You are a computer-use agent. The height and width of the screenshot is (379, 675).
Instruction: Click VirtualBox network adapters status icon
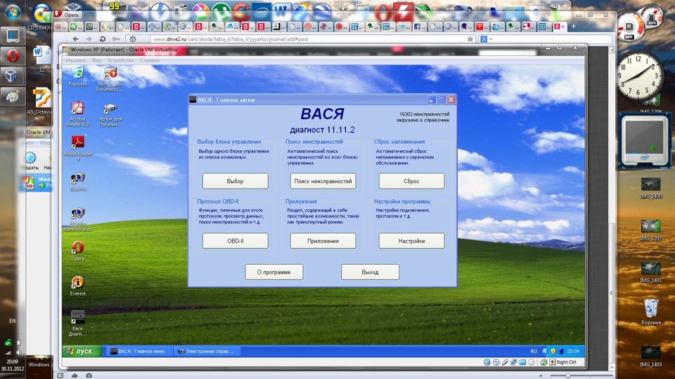(513, 362)
